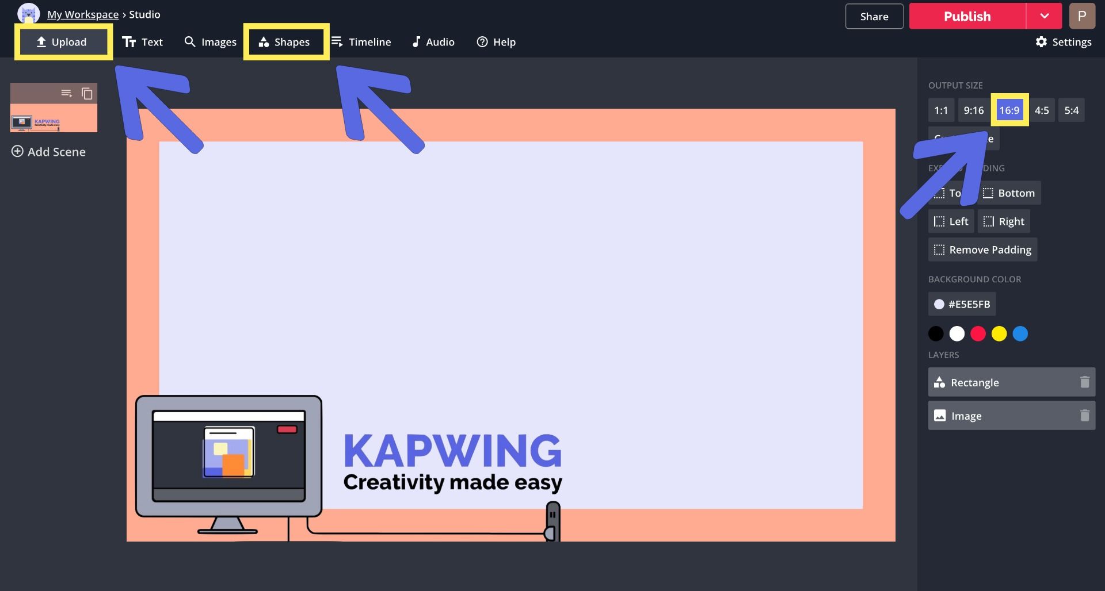Open Settings with the gear icon

[x=1063, y=42]
